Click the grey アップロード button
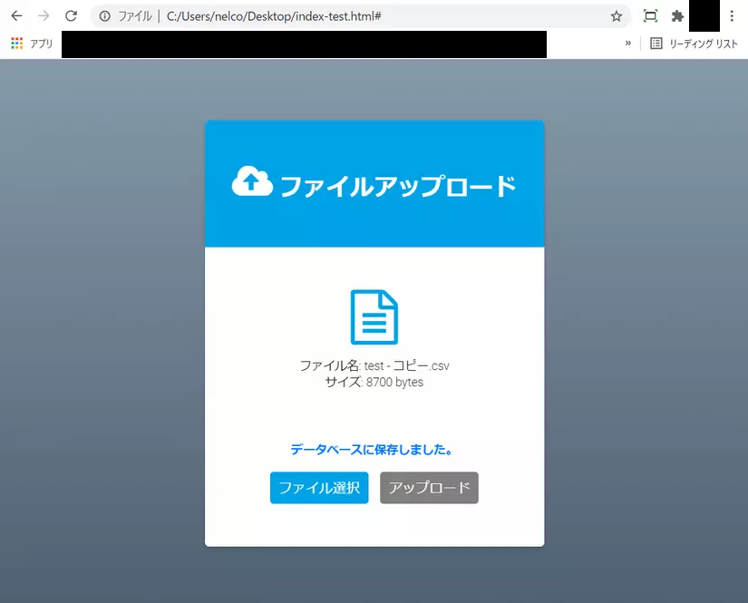The height and width of the screenshot is (603, 748). [x=429, y=488]
